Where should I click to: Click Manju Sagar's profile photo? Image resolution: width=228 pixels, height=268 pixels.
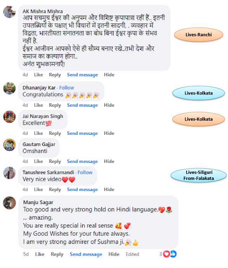tap(9, 203)
